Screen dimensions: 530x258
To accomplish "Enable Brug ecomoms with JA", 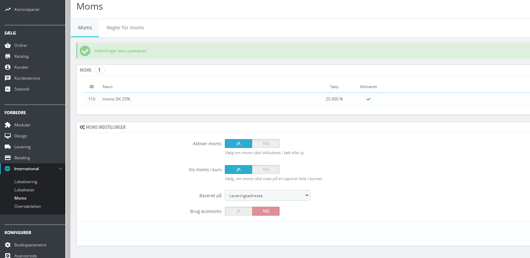I will coord(238,211).
